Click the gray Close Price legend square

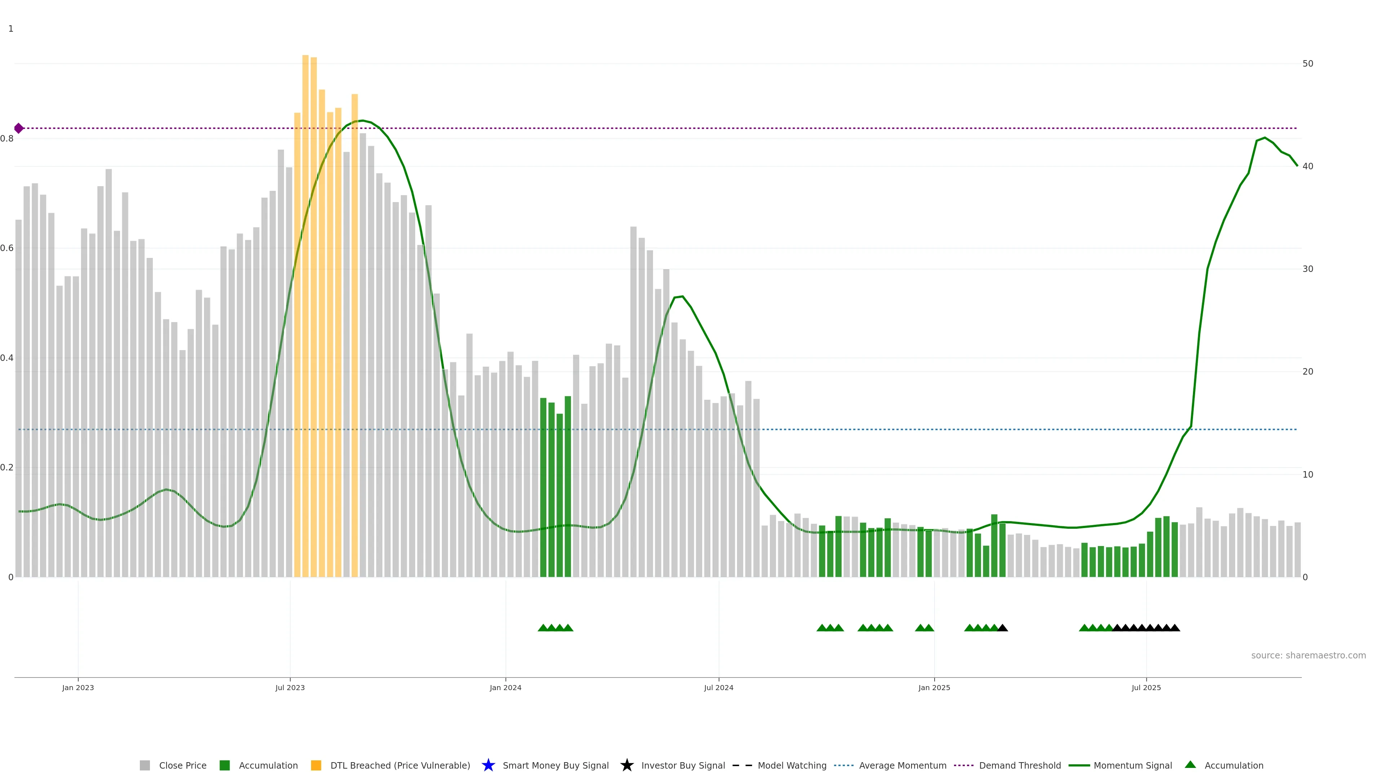[x=145, y=765]
